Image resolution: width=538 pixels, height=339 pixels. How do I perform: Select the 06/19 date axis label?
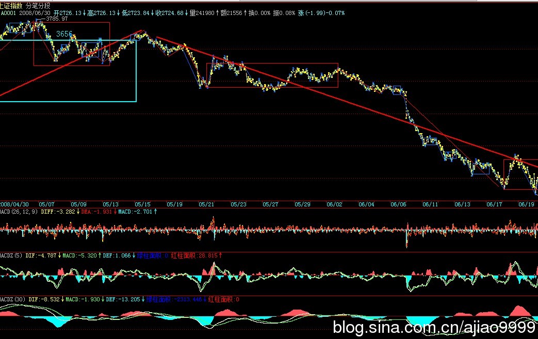526,205
